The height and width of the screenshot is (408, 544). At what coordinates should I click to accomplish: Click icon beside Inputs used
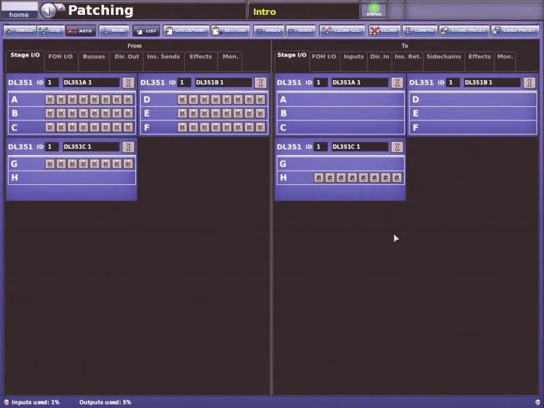click(x=6, y=402)
